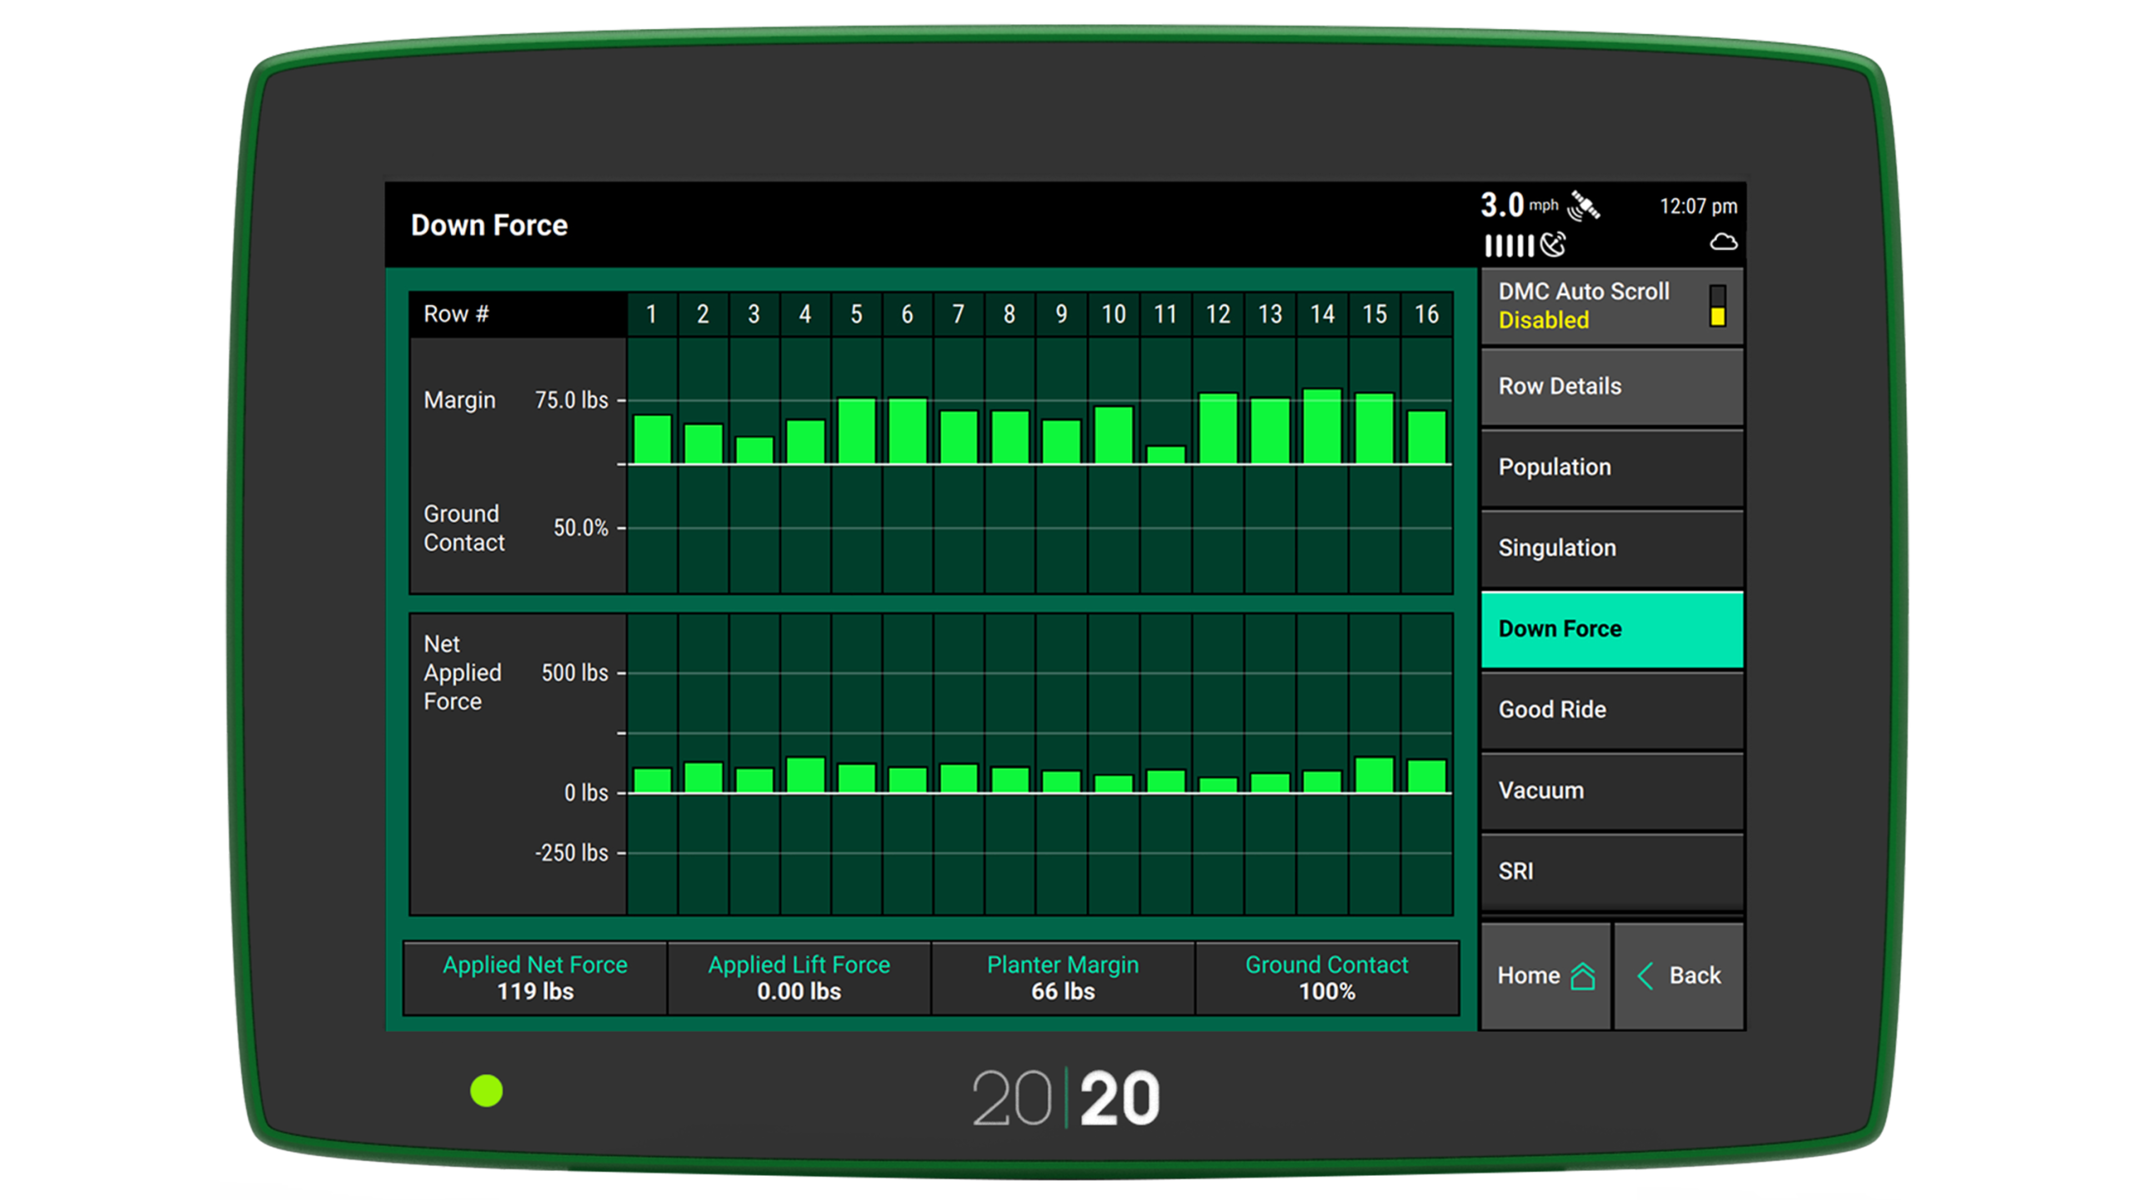
Task: Tap the row 14 margin bar
Action: [1322, 426]
